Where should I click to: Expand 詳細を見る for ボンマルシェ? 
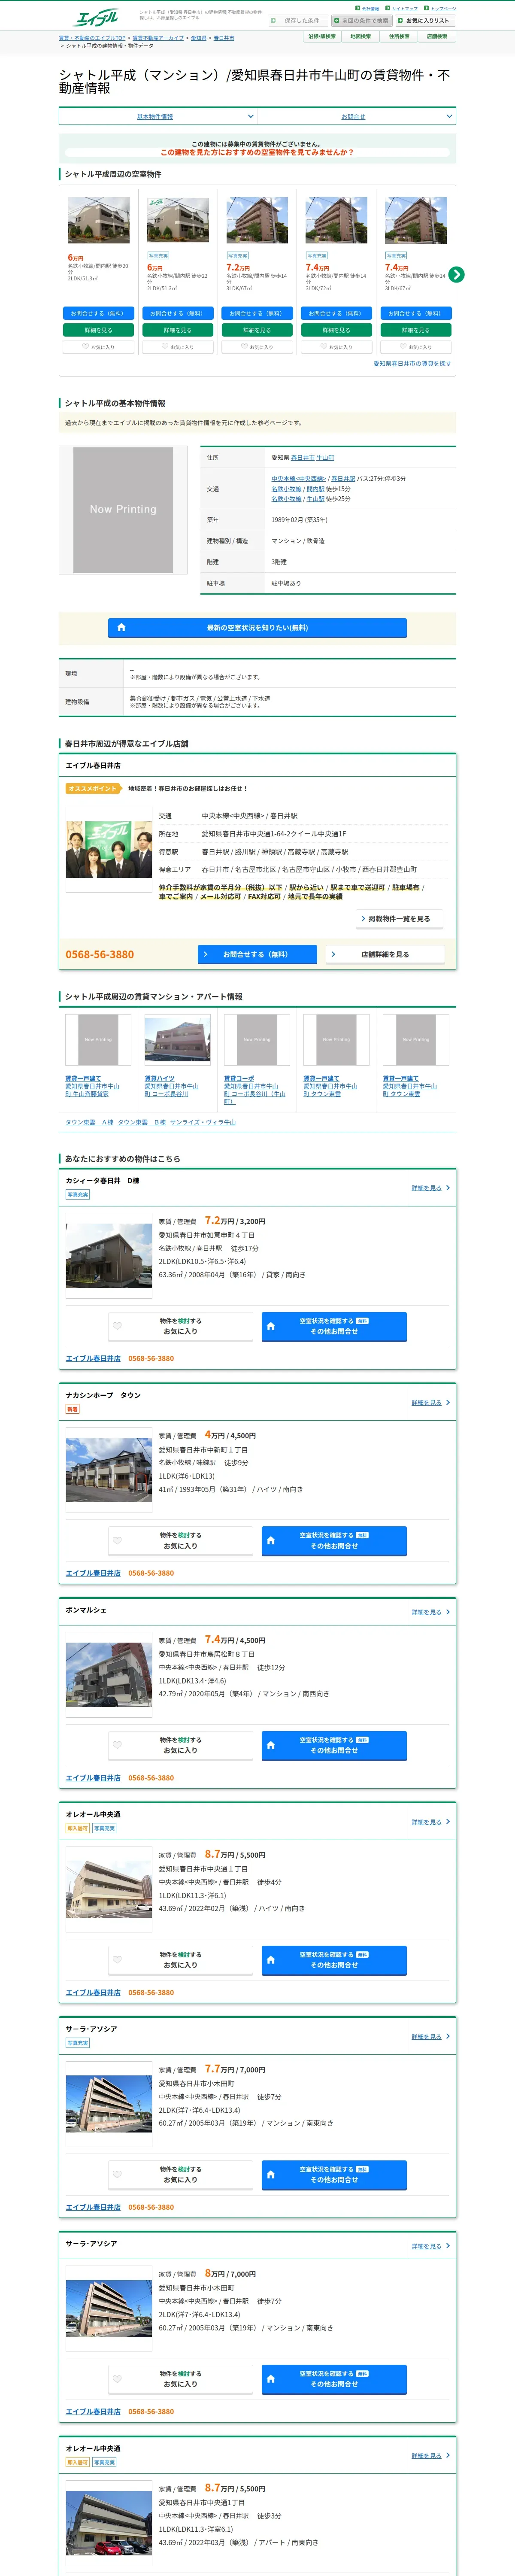pyautogui.click(x=430, y=1612)
